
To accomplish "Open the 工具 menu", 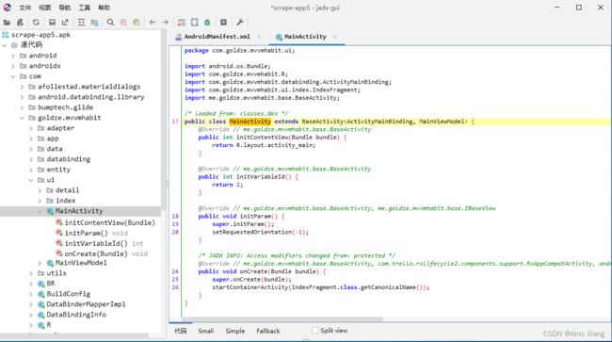I will [x=85, y=8].
